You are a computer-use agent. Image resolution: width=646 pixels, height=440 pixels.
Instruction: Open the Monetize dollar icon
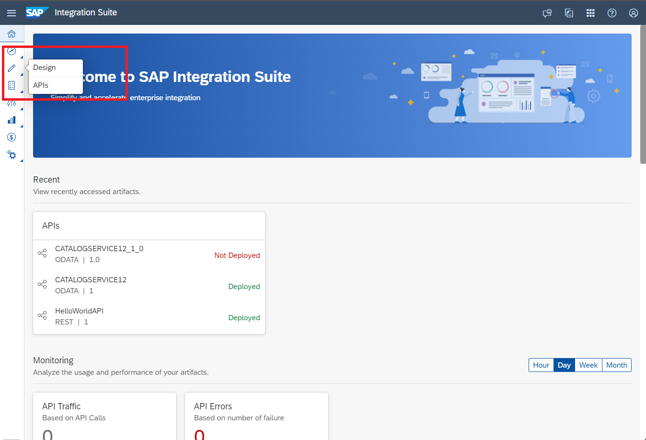click(x=12, y=137)
